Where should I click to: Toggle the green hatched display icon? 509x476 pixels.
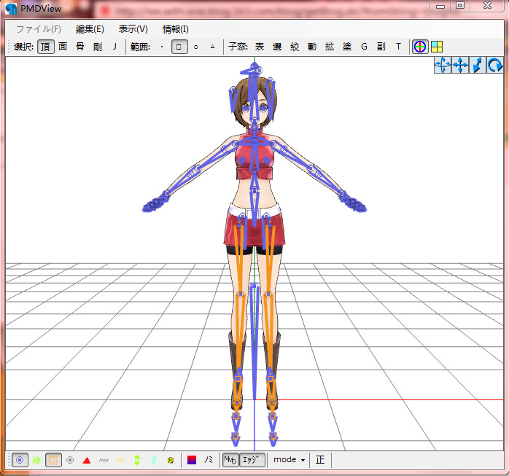(x=36, y=460)
